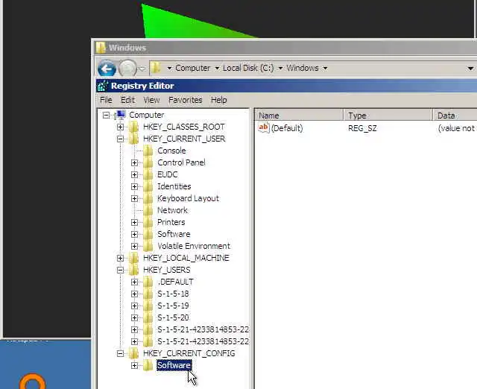Viewport: 477px width, 389px height.
Task: Select the Keyboard Layout key
Action: coord(188,198)
